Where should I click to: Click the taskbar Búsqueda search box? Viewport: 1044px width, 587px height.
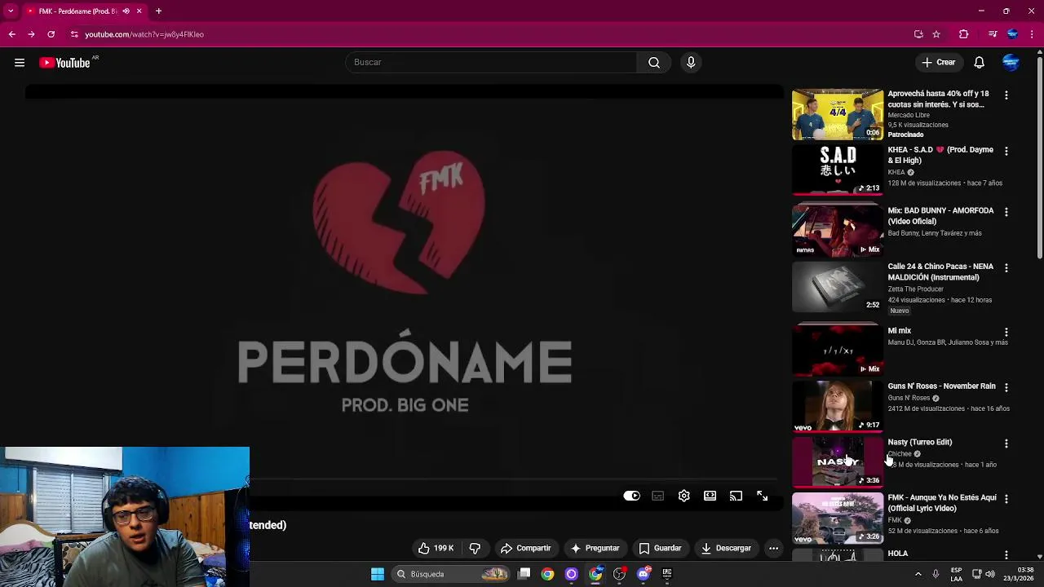[x=450, y=574]
